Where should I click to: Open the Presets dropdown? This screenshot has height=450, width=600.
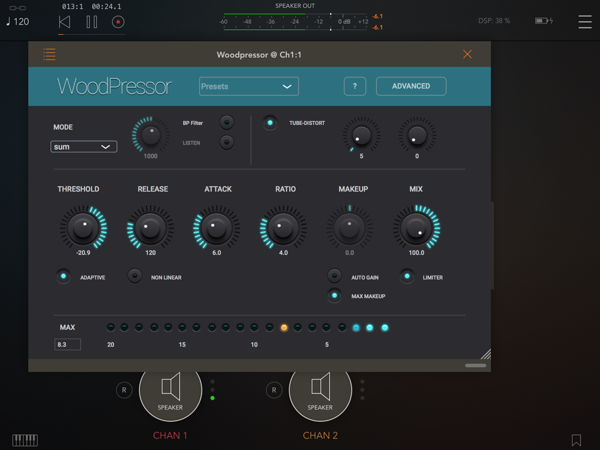click(x=249, y=86)
